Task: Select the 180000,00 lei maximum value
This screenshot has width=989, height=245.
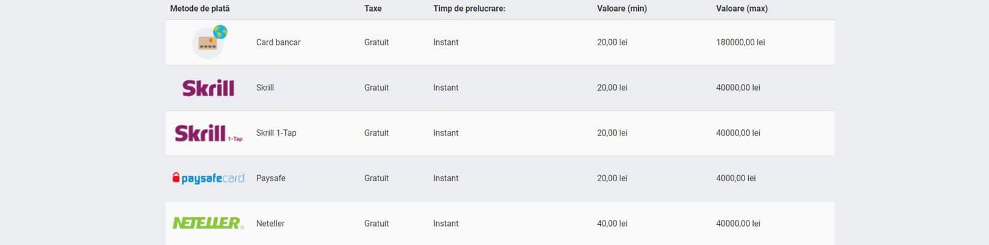Action: tap(741, 42)
